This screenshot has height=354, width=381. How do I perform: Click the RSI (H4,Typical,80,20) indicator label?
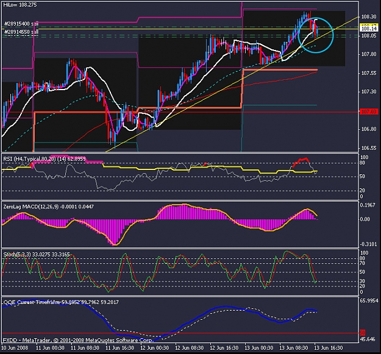pyautogui.click(x=45, y=159)
